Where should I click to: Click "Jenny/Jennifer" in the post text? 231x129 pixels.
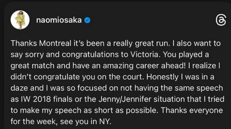[x=125, y=99]
